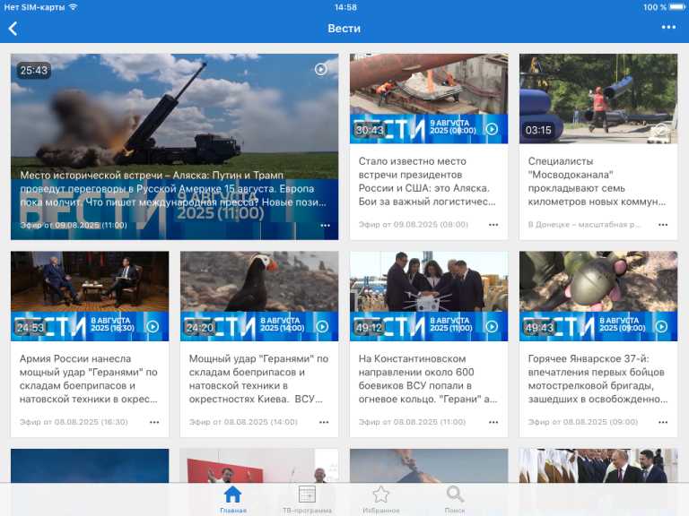Viewport: 689px width, 516px height.
Task: Open options for 08.08.2025 (14:00) card
Action: [x=324, y=422]
